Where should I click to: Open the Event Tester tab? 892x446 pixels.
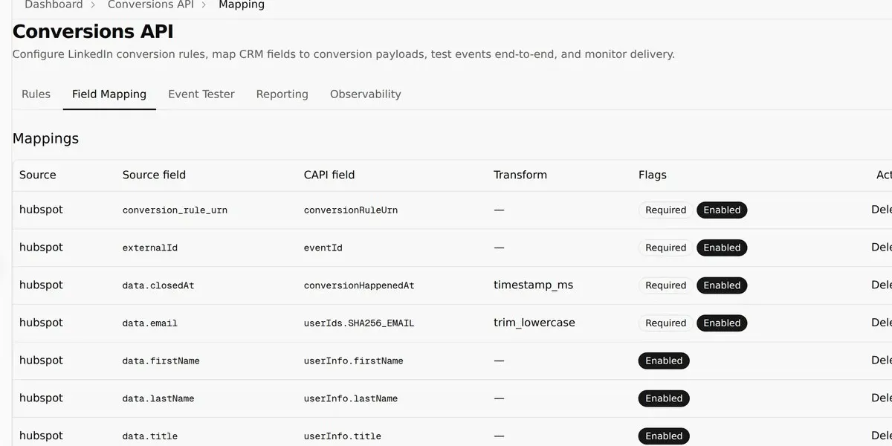point(201,94)
